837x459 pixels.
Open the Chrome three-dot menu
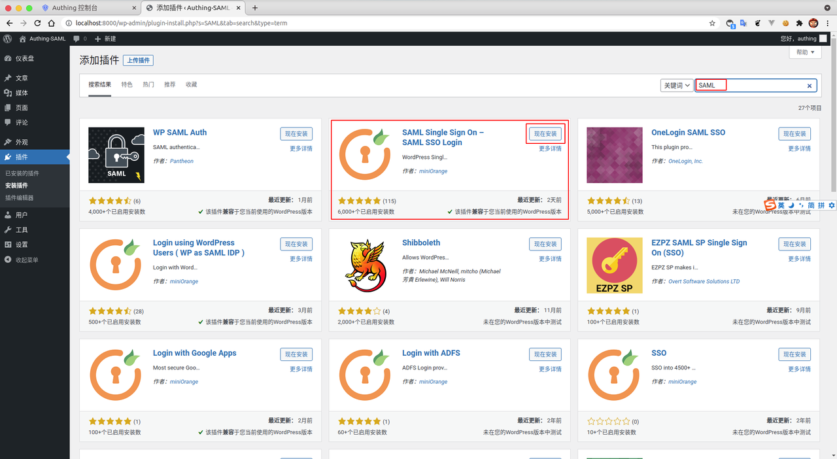(827, 23)
